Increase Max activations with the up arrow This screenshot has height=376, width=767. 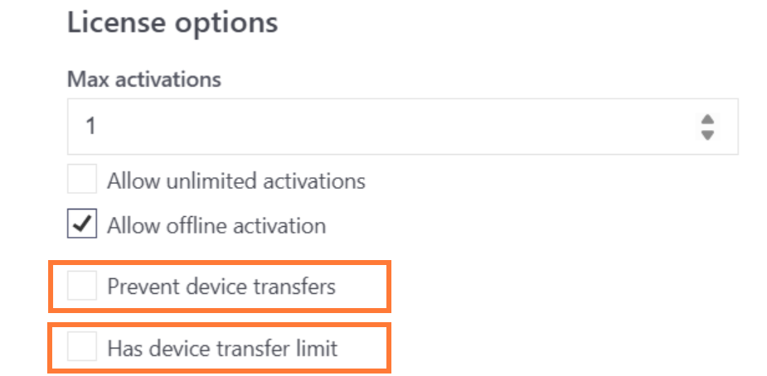[x=707, y=120]
